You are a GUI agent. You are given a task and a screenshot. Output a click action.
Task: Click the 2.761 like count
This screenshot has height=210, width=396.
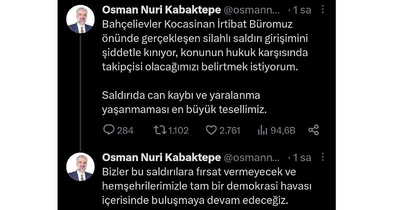click(x=230, y=130)
